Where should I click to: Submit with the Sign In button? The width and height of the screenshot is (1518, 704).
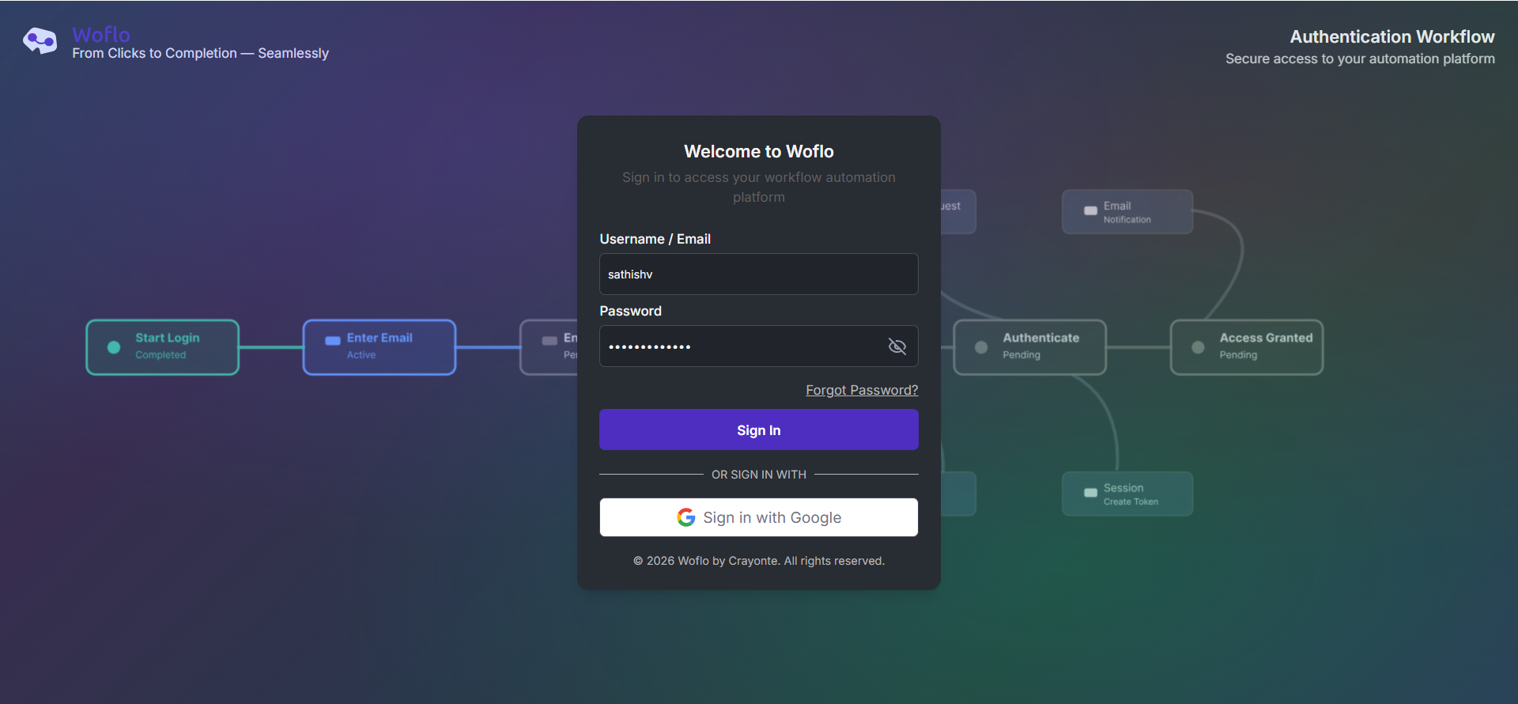coord(759,430)
